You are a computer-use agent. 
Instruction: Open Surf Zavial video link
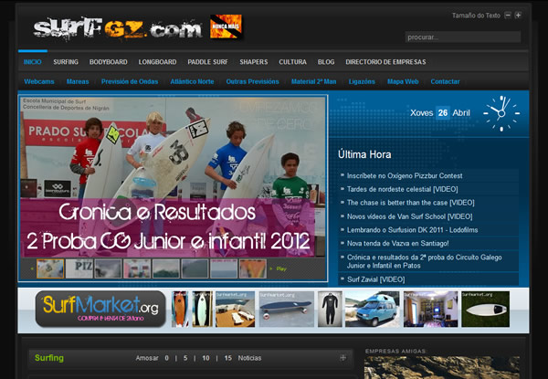click(375, 279)
